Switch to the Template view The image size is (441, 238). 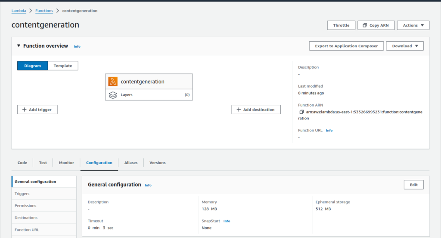click(63, 66)
